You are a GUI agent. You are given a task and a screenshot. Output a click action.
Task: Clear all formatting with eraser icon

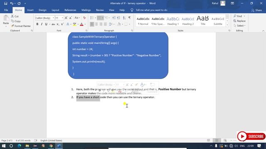click(x=84, y=18)
